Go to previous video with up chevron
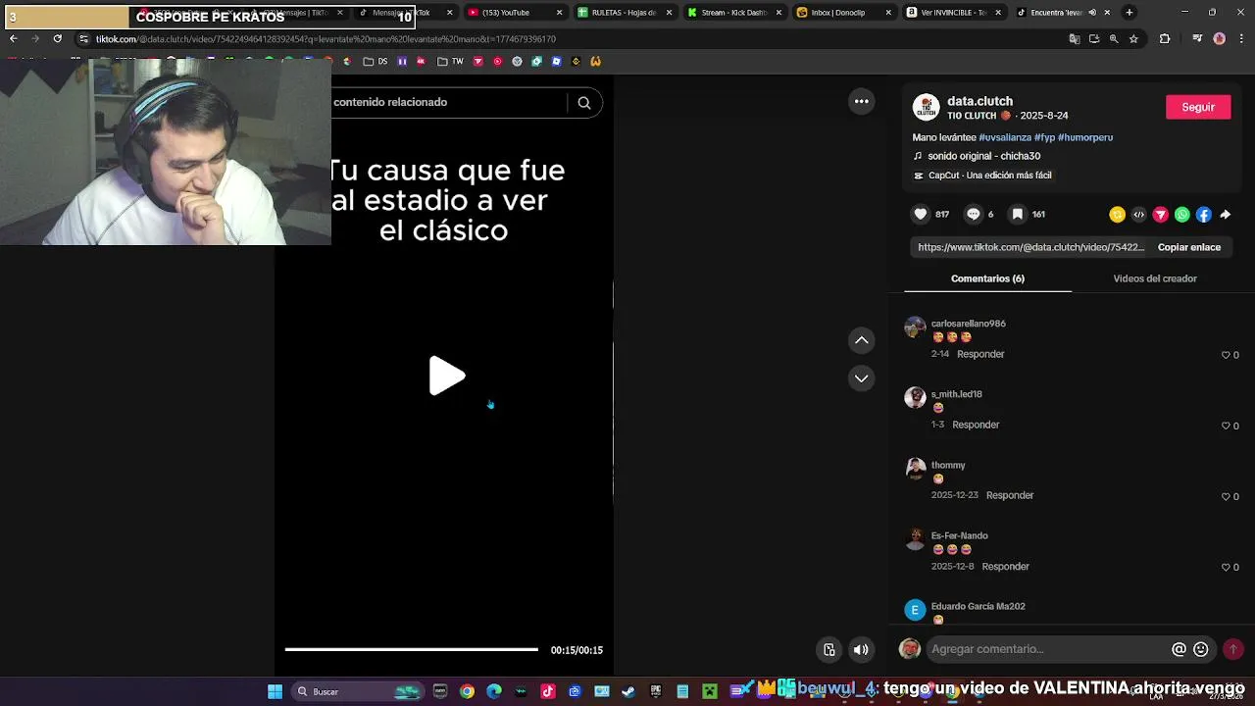This screenshot has height=706, width=1255. 861,340
